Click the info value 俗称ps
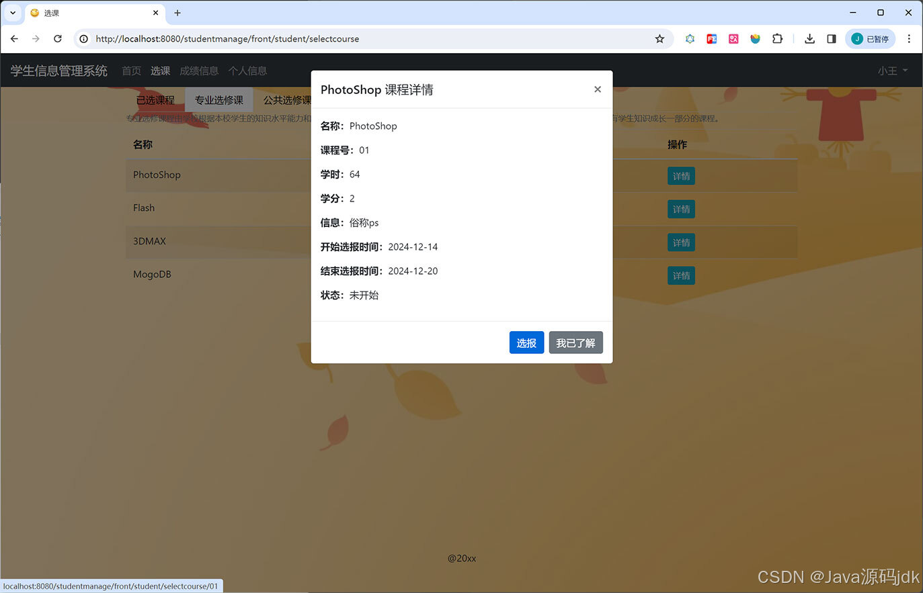 pos(364,222)
